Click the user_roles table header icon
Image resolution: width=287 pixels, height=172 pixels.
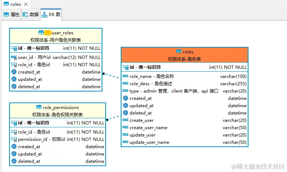click(41, 33)
